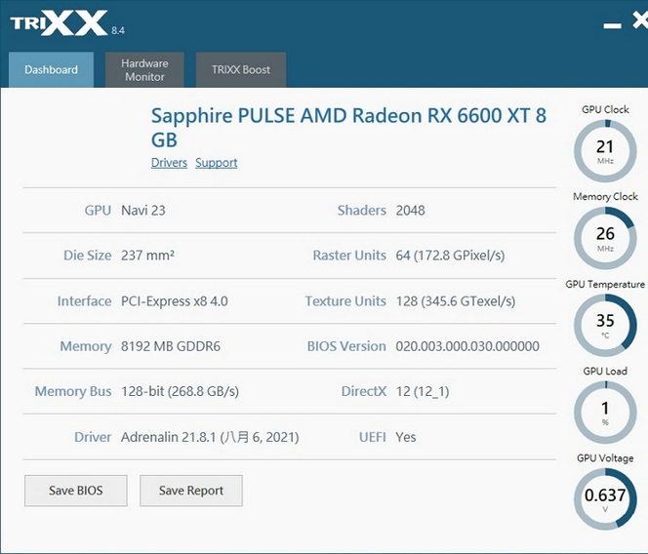Open the Drivers link

pos(169,162)
